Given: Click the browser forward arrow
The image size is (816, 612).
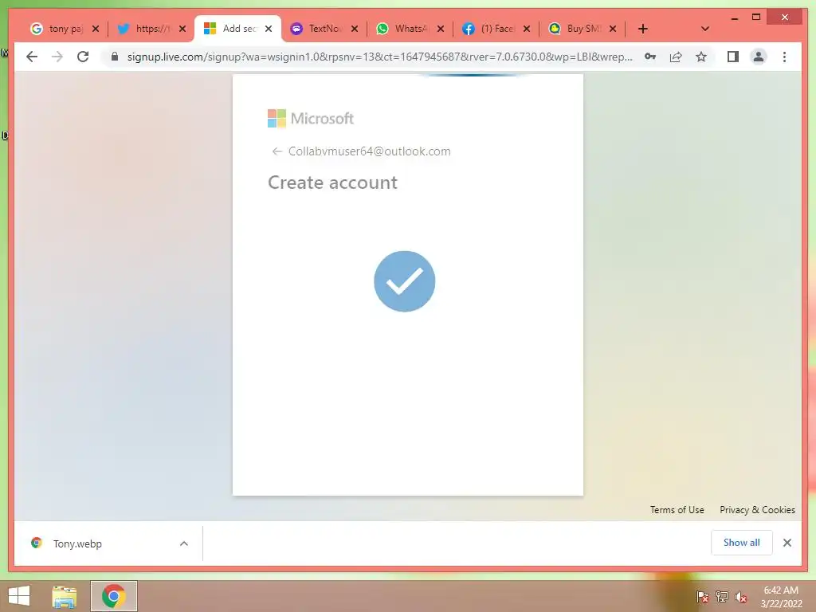Looking at the screenshot, I should 57,57.
